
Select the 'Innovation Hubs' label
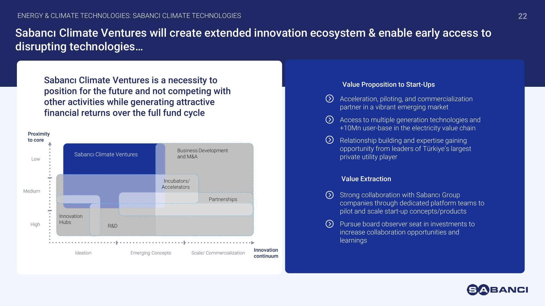[71, 219]
